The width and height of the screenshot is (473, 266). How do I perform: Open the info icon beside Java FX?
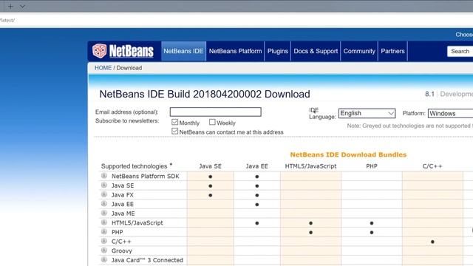click(104, 194)
